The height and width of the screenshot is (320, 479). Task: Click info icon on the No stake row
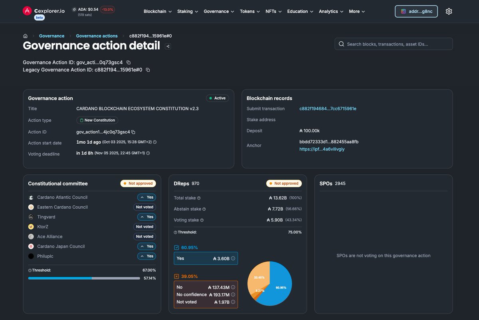tap(233, 287)
